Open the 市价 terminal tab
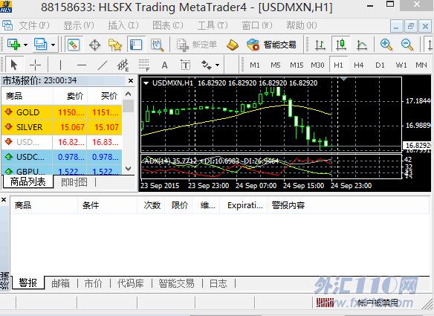This screenshot has width=434, height=316. tap(94, 283)
